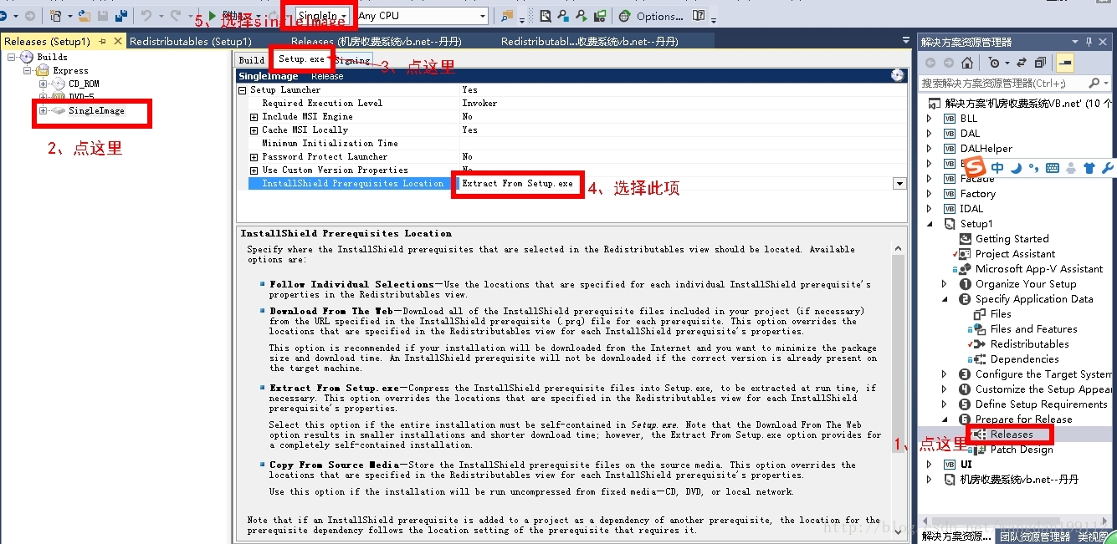Expand the Cache MSI Locally property
1117x544 pixels.
(x=254, y=130)
